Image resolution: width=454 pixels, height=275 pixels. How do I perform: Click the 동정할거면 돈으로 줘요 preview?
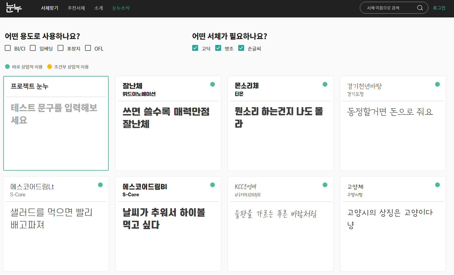(390, 112)
